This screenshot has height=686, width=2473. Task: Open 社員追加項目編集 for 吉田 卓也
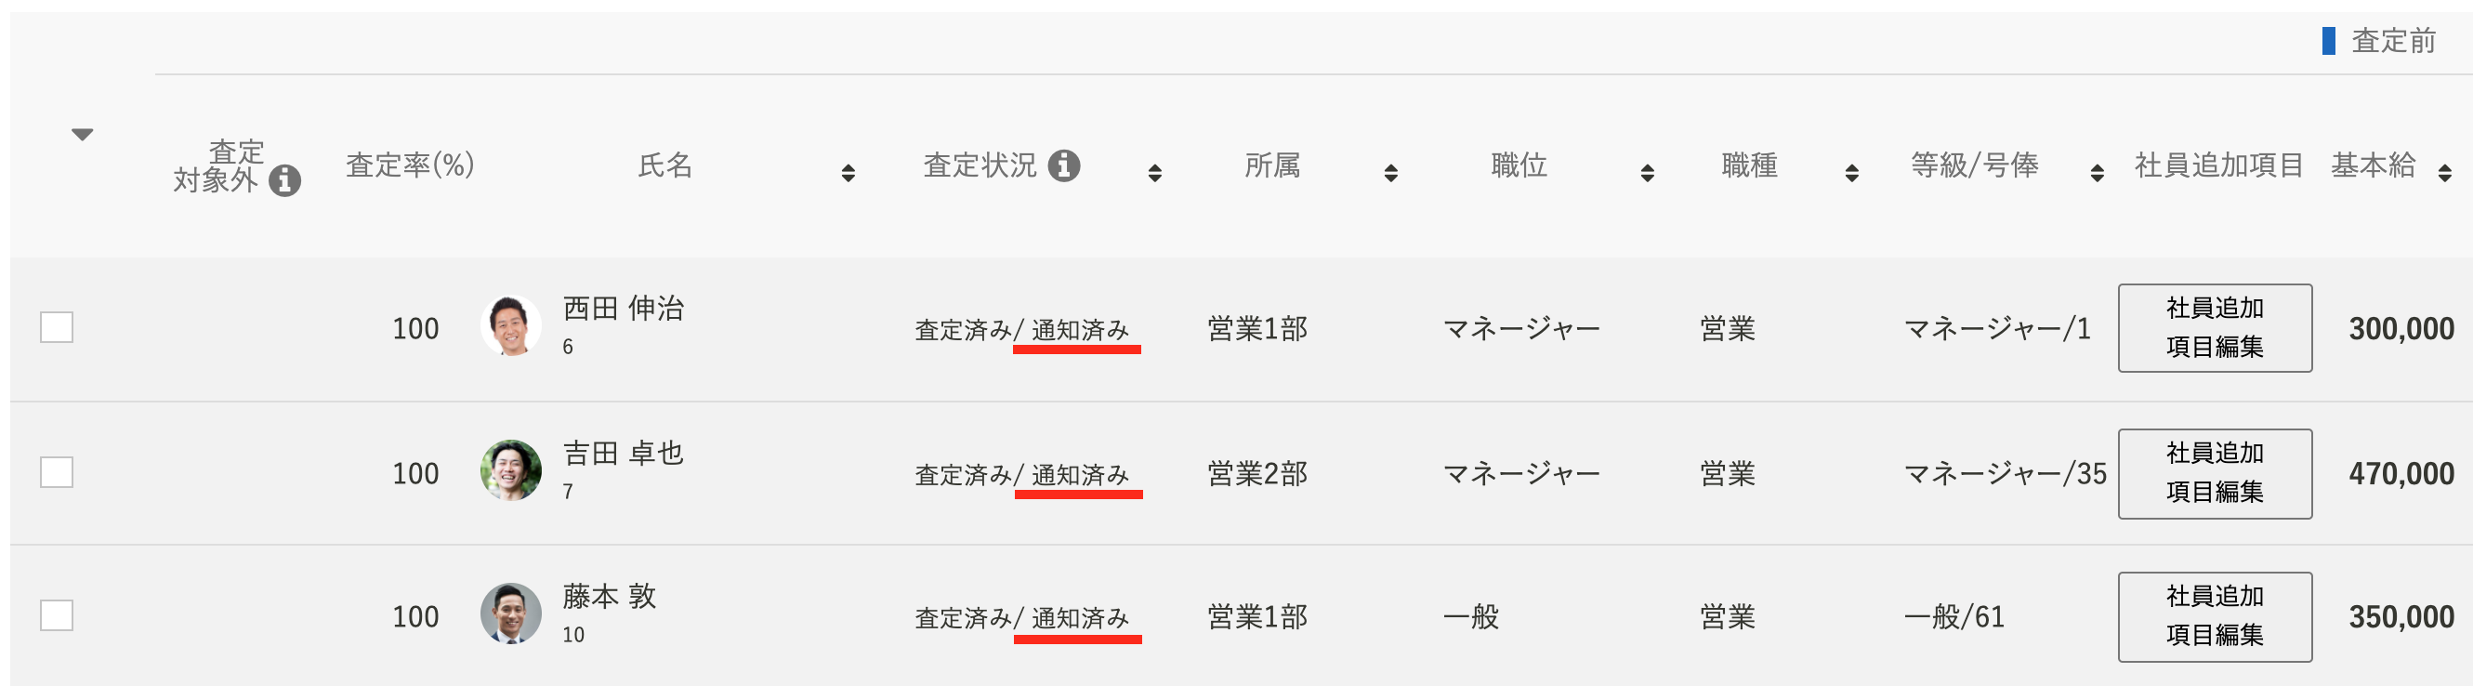tap(2215, 474)
